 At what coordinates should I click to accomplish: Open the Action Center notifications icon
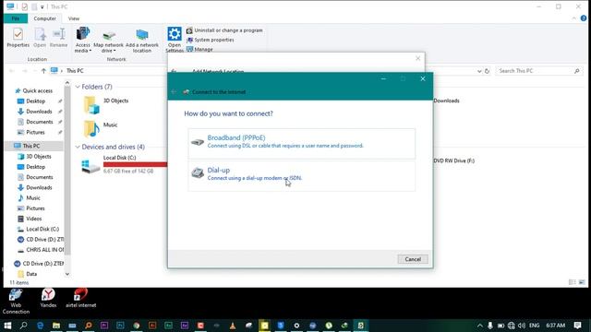pyautogui.click(x=577, y=326)
